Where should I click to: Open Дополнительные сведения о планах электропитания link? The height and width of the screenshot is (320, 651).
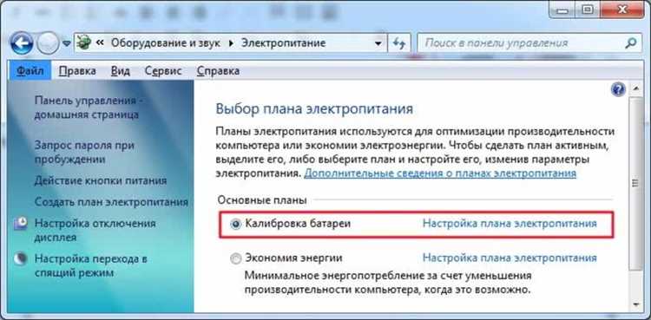(x=440, y=173)
